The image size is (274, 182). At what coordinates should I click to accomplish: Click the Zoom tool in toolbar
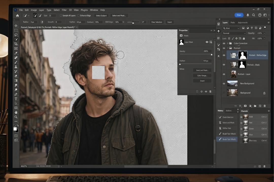(x=16, y=117)
